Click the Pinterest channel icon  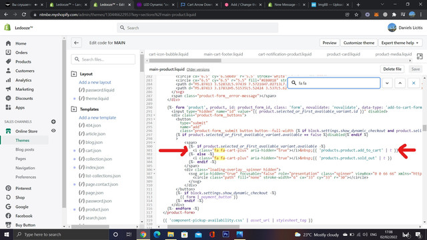click(9, 188)
